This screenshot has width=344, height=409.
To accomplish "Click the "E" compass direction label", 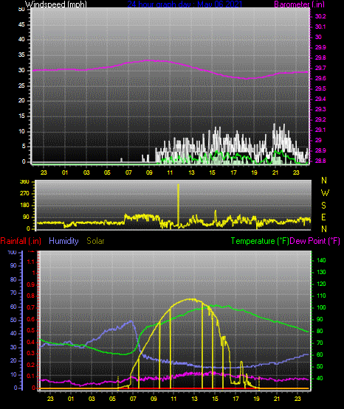I will (x=323, y=217).
